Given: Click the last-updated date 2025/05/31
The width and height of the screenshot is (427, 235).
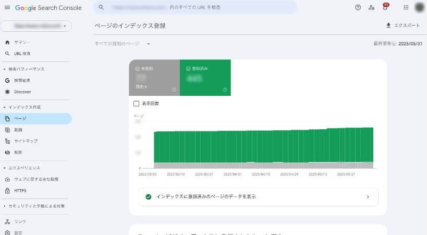Looking at the screenshot, I should (x=410, y=44).
